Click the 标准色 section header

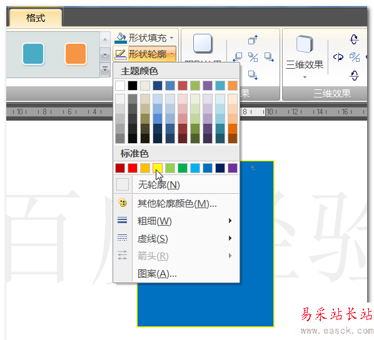[x=176, y=154]
